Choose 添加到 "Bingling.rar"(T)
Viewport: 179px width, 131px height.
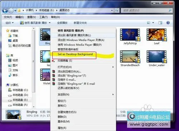pyautogui.click(x=83, y=76)
